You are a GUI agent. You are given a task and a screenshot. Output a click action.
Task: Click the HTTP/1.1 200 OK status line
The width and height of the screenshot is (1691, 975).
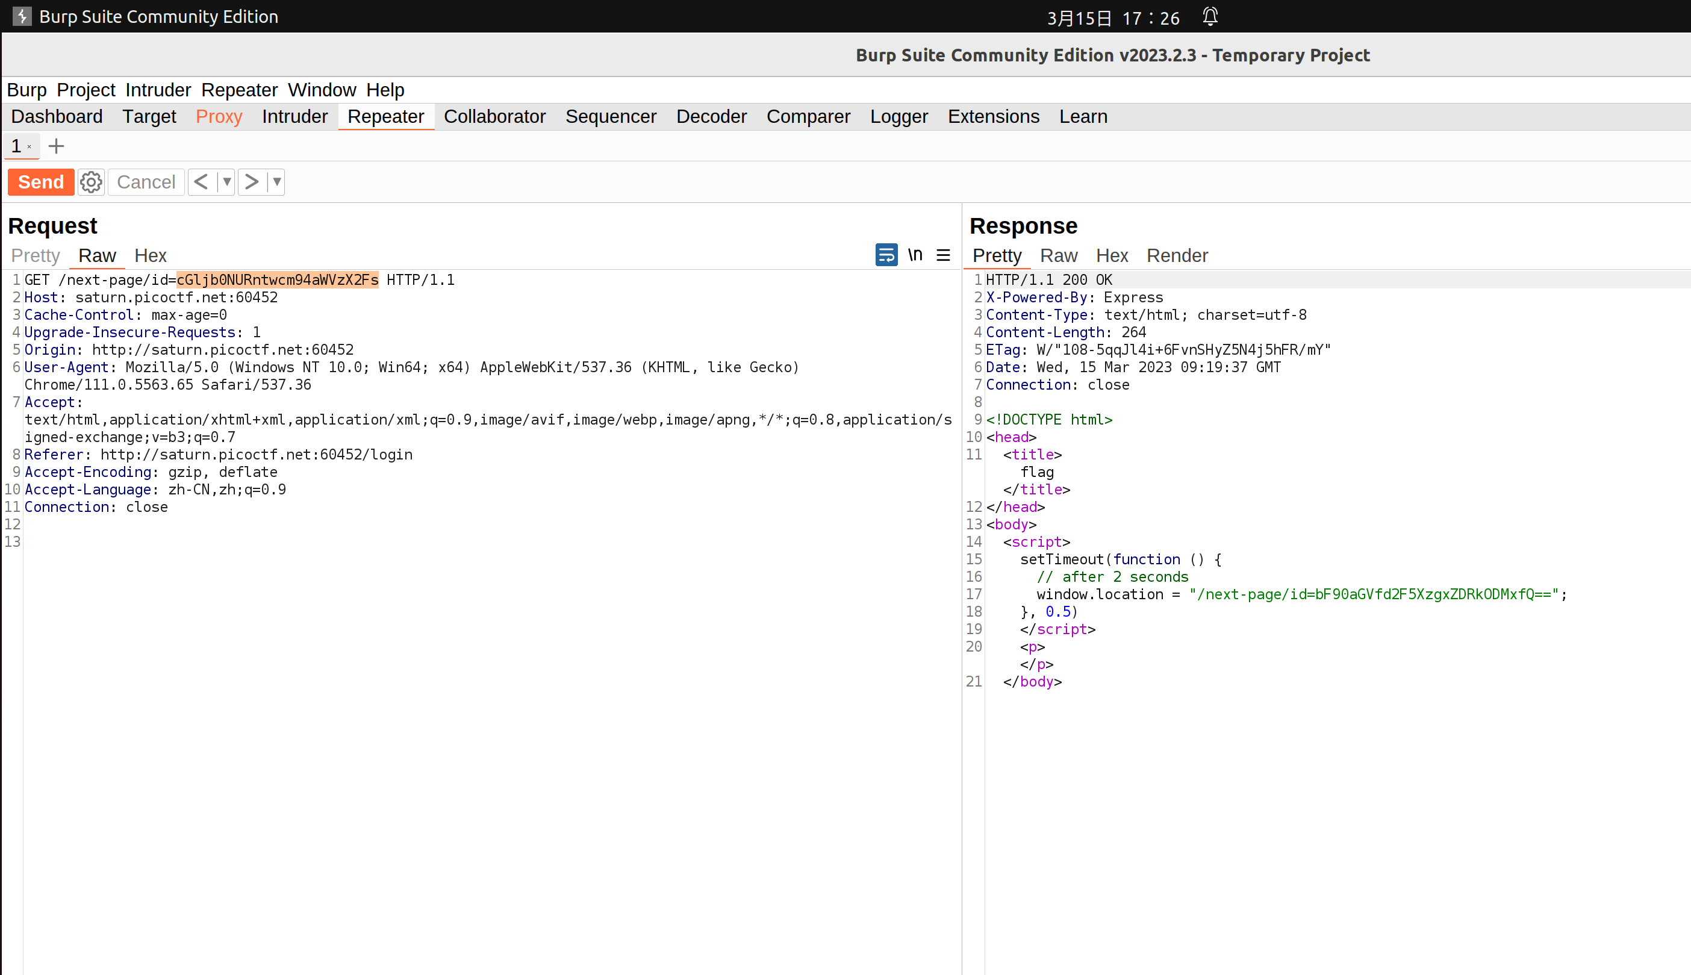(x=1049, y=280)
